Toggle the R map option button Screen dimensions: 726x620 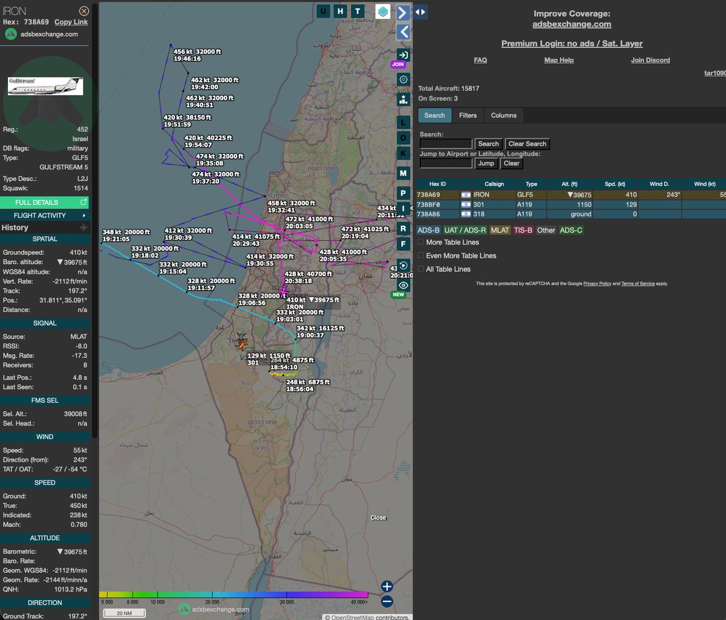(x=404, y=228)
